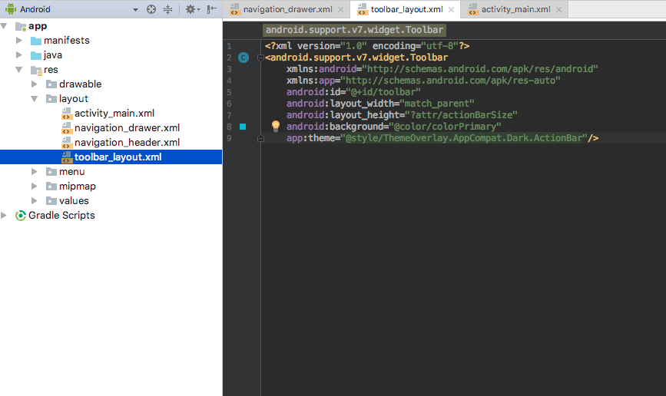
Task: Click the android.support.v7.widget.Toolbar breadcrumb
Action: [354, 30]
